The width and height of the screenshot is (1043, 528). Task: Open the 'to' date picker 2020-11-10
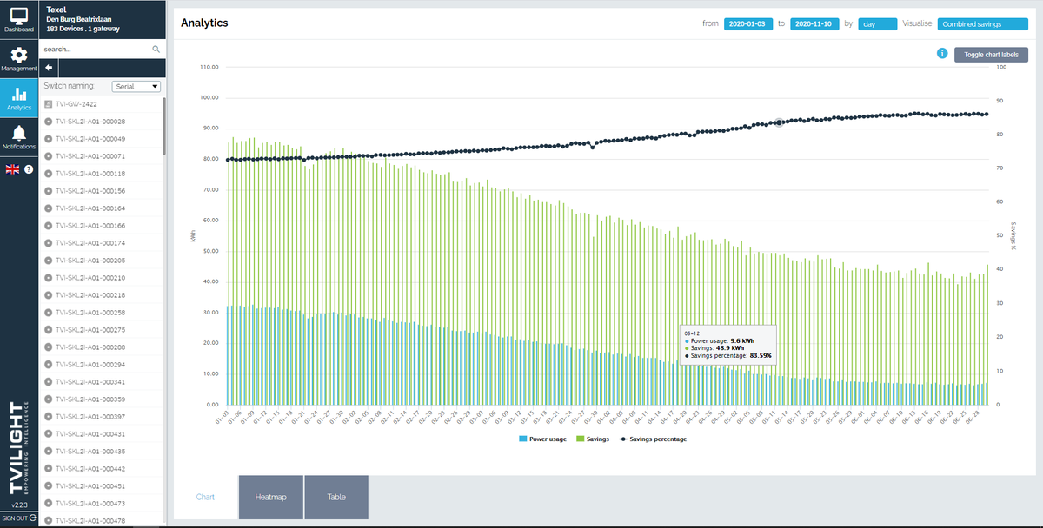point(814,23)
